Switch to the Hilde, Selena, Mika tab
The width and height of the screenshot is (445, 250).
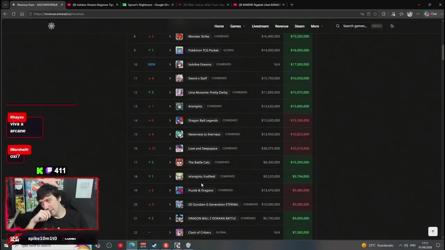coord(203,5)
